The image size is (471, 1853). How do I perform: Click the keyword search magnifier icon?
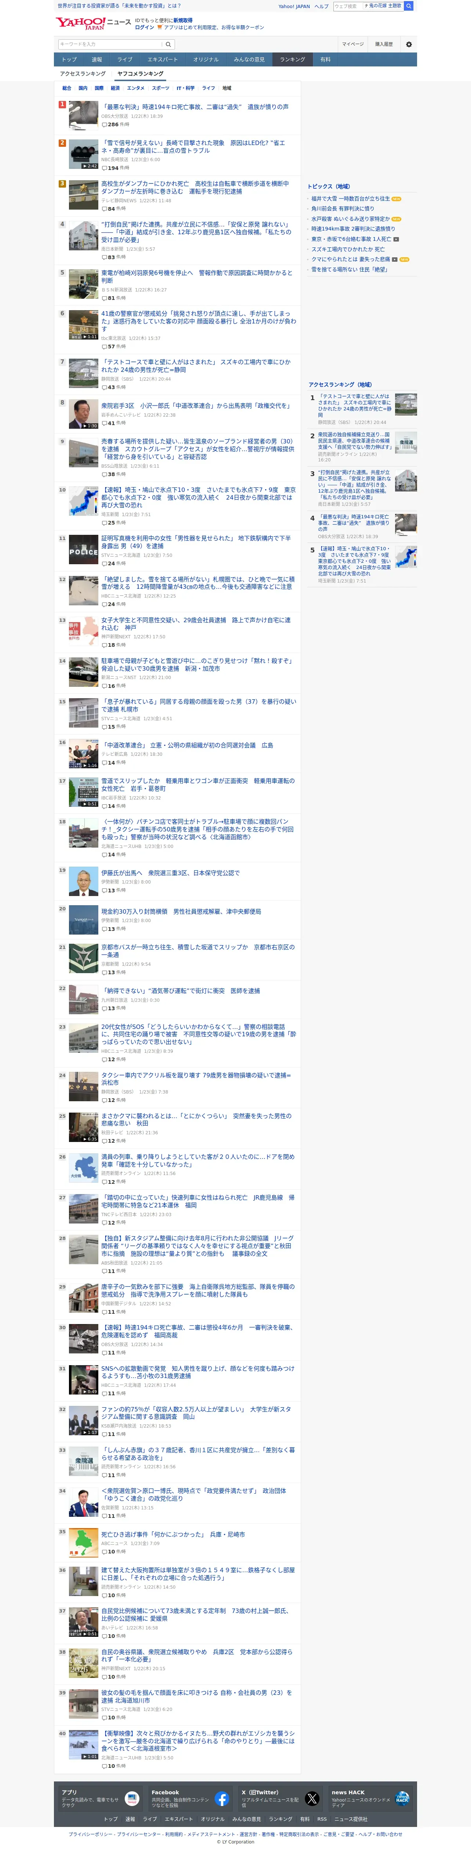click(x=169, y=44)
